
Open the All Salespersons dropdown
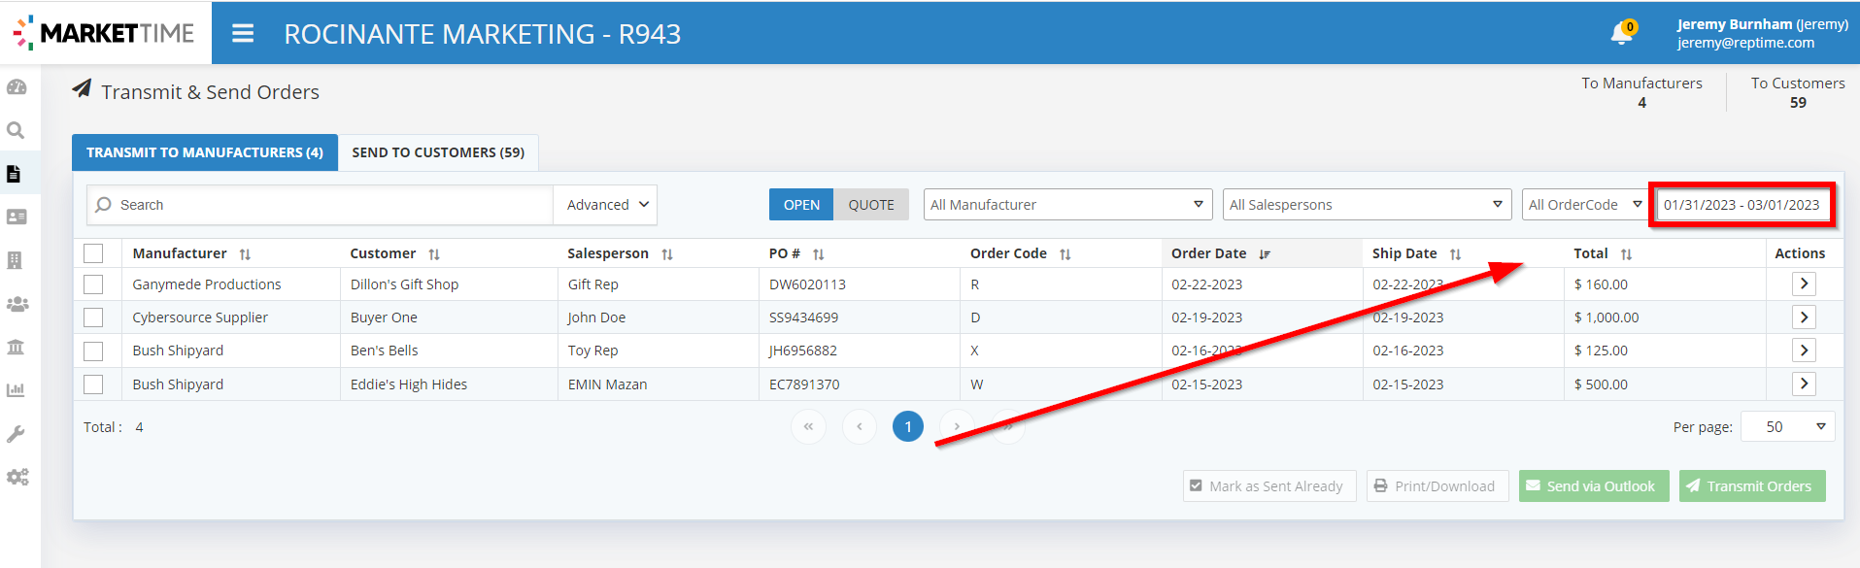pos(1367,205)
